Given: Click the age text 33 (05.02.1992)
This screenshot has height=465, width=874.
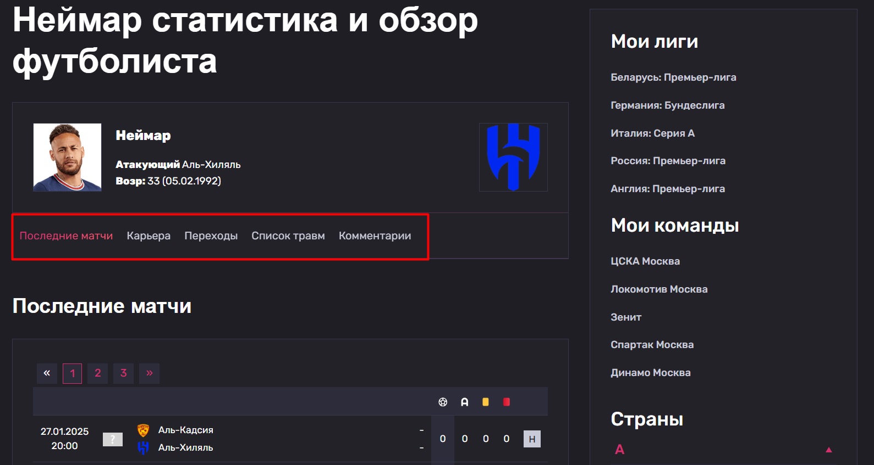Looking at the screenshot, I should coord(184,181).
